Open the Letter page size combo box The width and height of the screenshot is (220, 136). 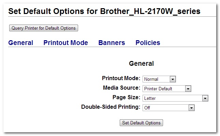coord(175,98)
